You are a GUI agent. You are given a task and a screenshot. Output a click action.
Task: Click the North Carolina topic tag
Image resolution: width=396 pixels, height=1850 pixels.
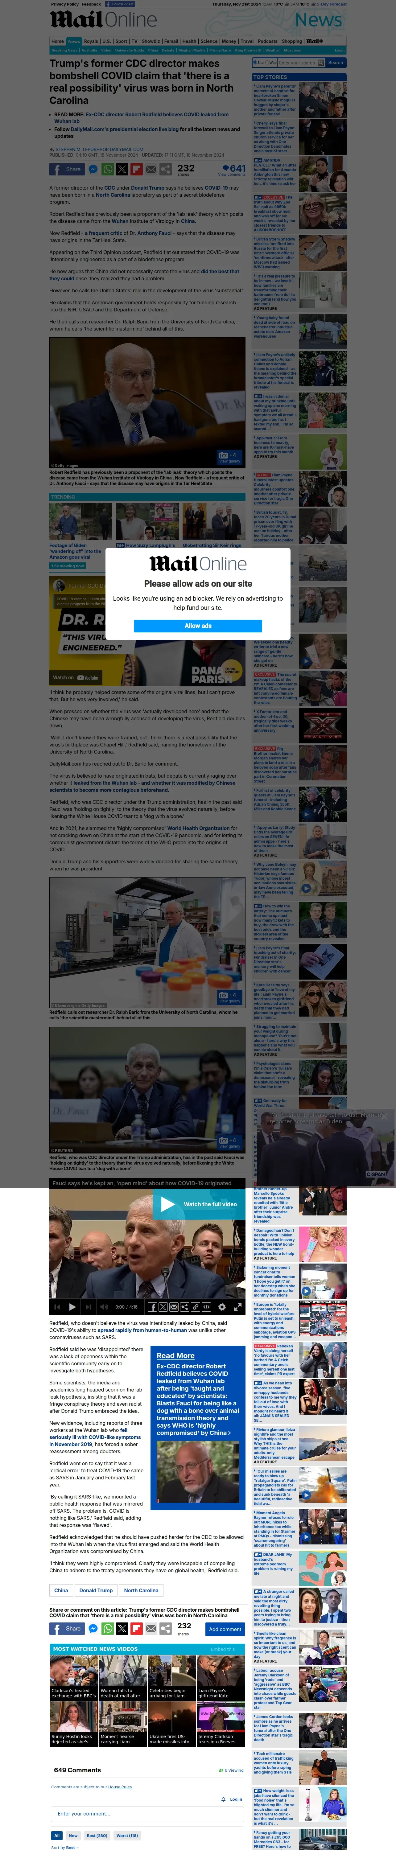click(x=141, y=1591)
